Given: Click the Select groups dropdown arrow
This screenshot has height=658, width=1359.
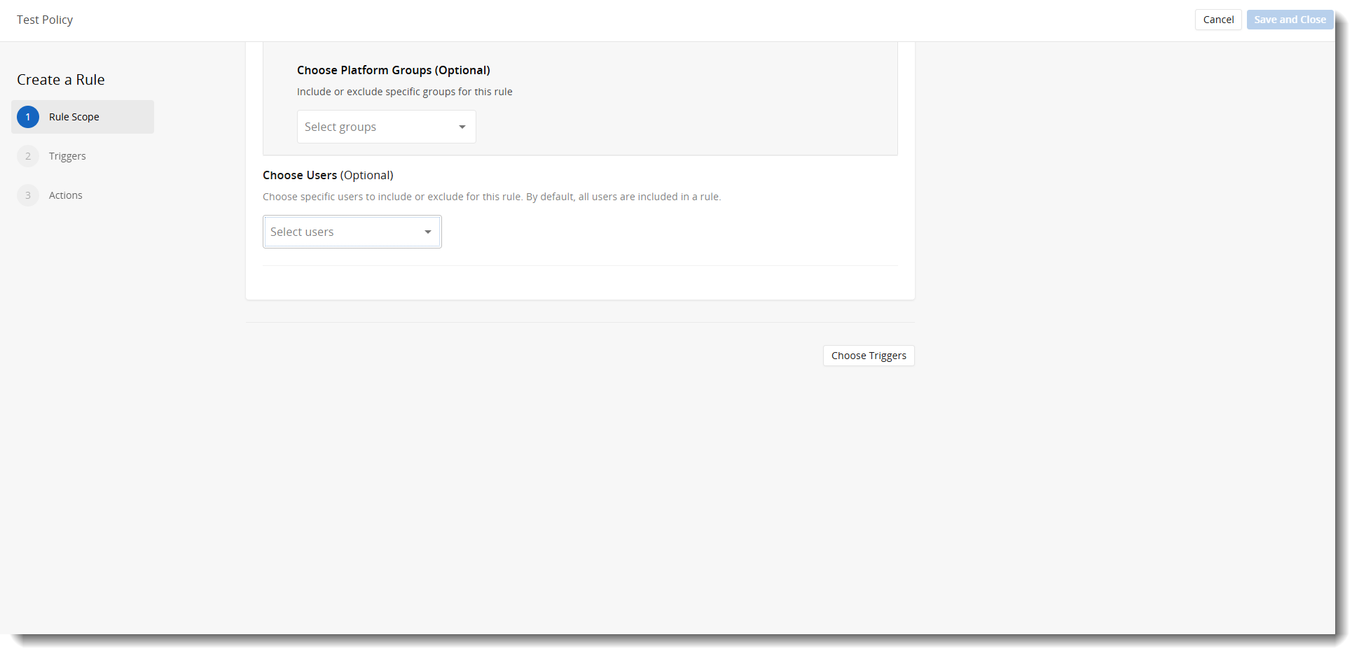Looking at the screenshot, I should pos(462,127).
